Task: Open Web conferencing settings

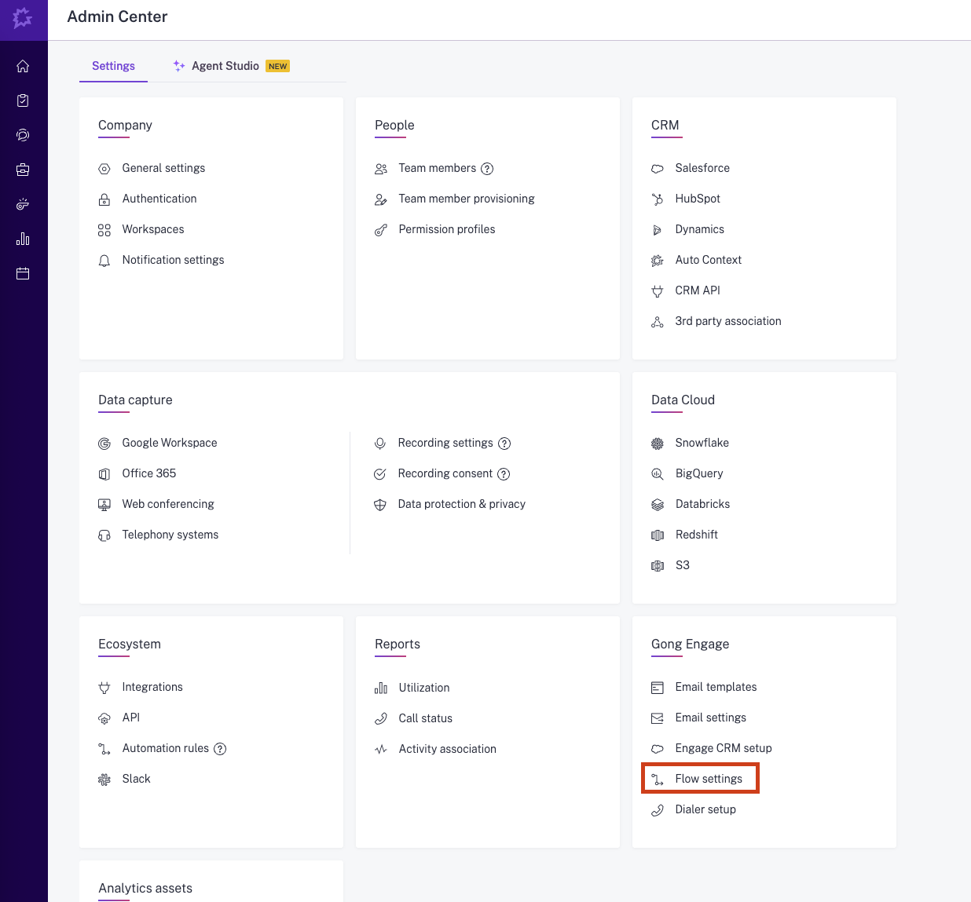Action: (x=168, y=504)
